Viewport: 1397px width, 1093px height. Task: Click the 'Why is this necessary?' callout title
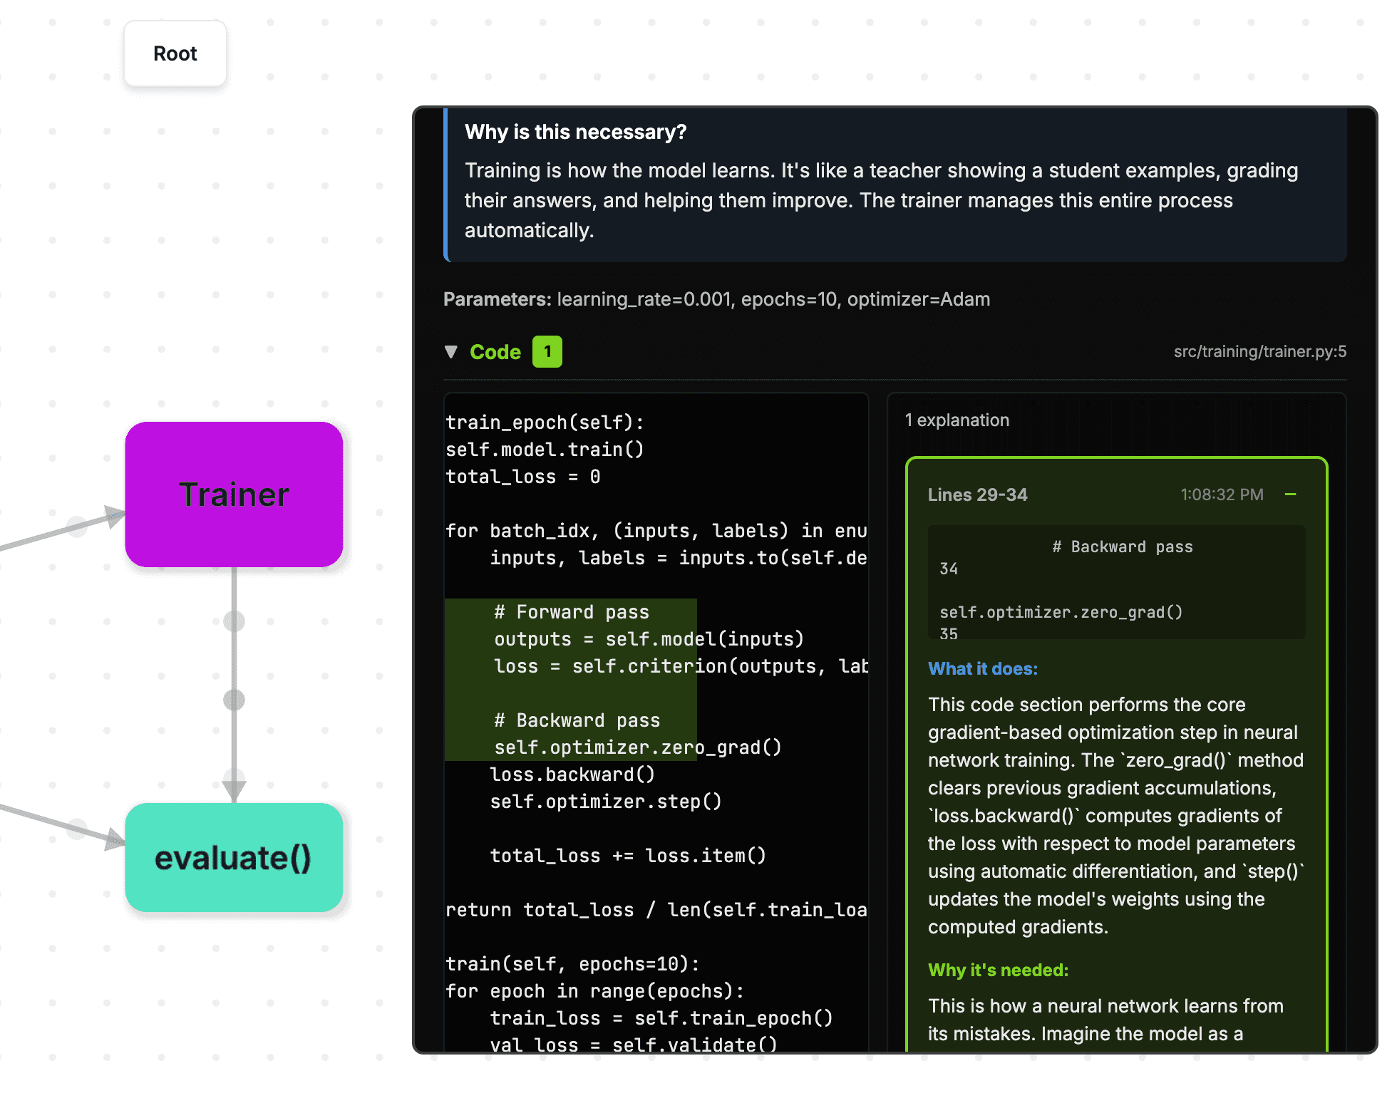click(575, 132)
